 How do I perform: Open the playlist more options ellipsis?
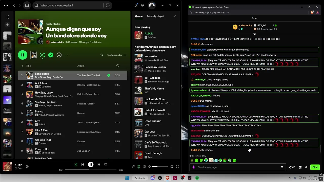67,55
